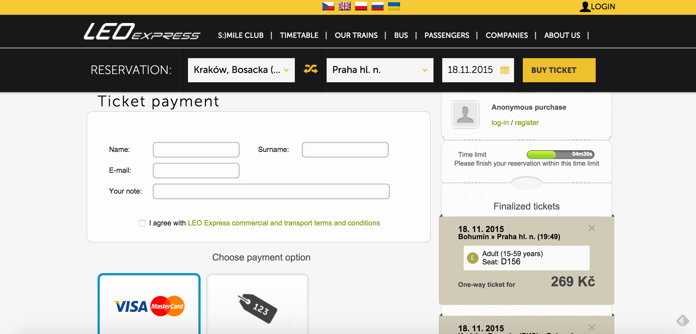Expand the Kraków, Bosacka departure dropdown
This screenshot has width=696, height=334.
(241, 70)
